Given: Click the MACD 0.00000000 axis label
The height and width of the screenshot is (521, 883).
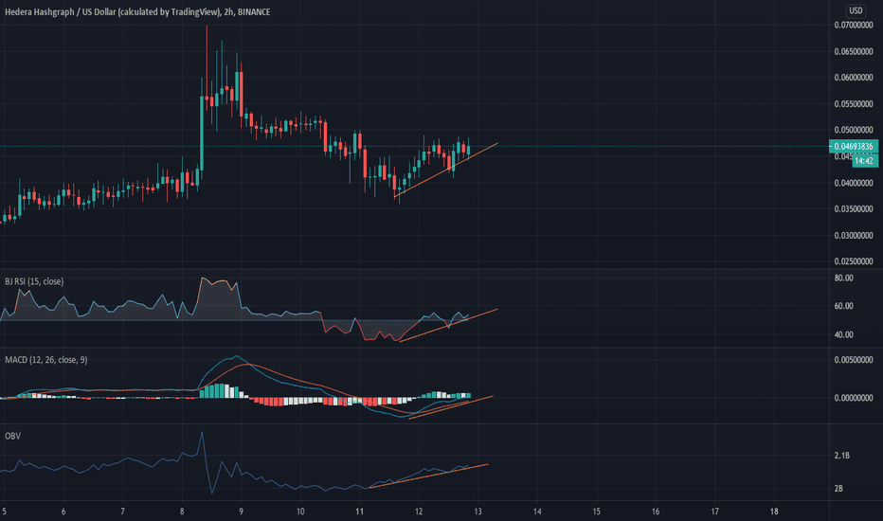Looking at the screenshot, I should point(853,398).
